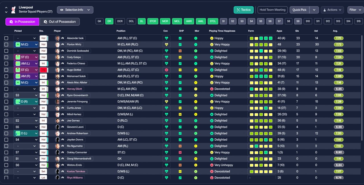The width and height of the screenshot is (364, 185).
Task: Click Mohamed Salah's player portrait
Action: click(x=57, y=76)
